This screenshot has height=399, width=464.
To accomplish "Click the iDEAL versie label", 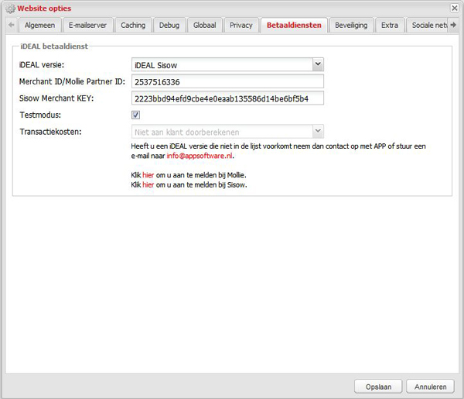I will 42,65.
